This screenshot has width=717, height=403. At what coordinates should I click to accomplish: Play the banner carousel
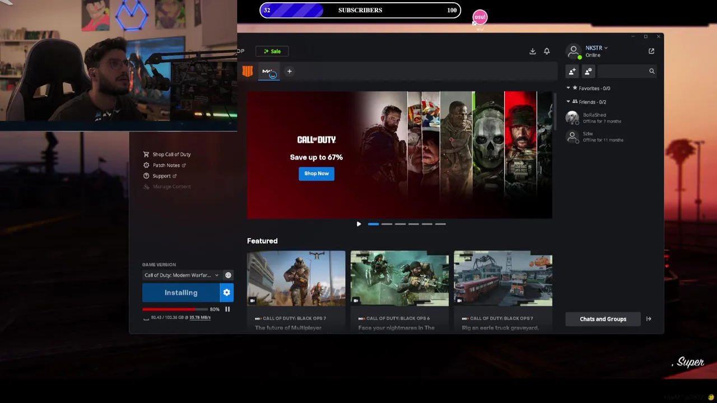click(359, 224)
